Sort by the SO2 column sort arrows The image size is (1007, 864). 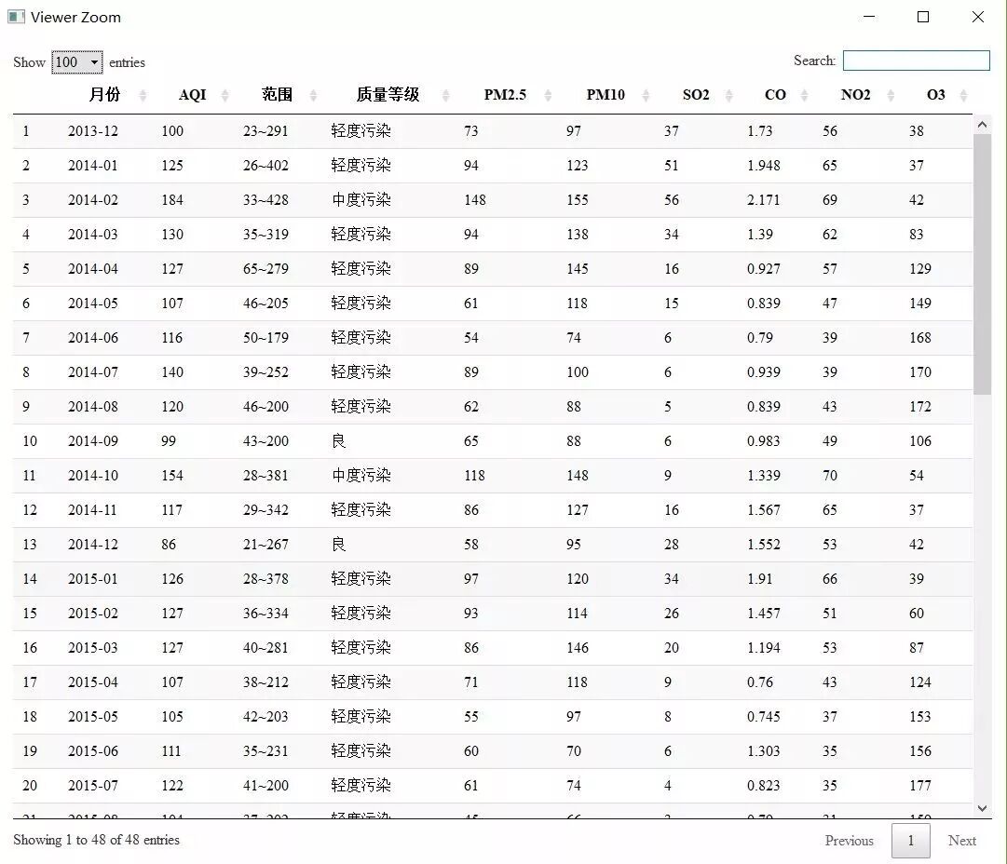coord(728,96)
